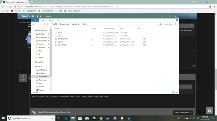Go back in File Explorer navigation
Image resolution: width=217 pixels, height=121 pixels.
(34, 24)
